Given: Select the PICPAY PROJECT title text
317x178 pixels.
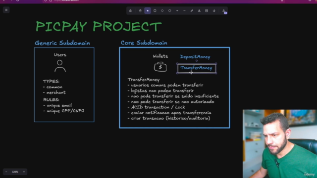Looking at the screenshot, I should [99, 26].
